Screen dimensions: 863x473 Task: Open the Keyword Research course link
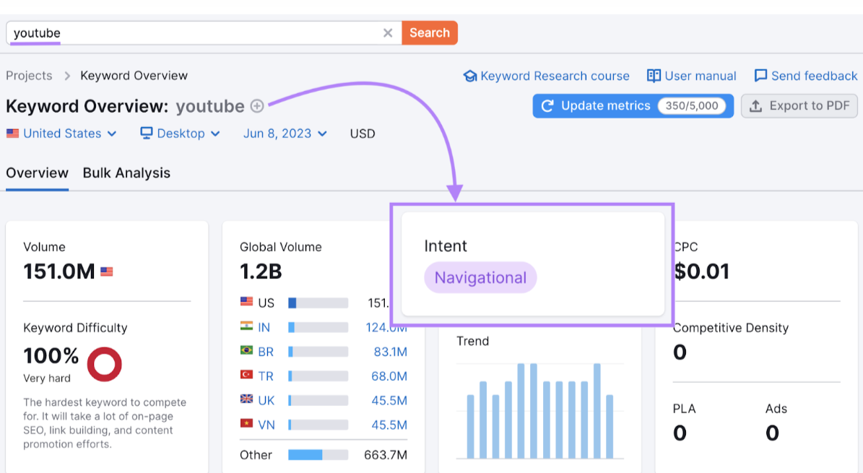click(x=555, y=76)
